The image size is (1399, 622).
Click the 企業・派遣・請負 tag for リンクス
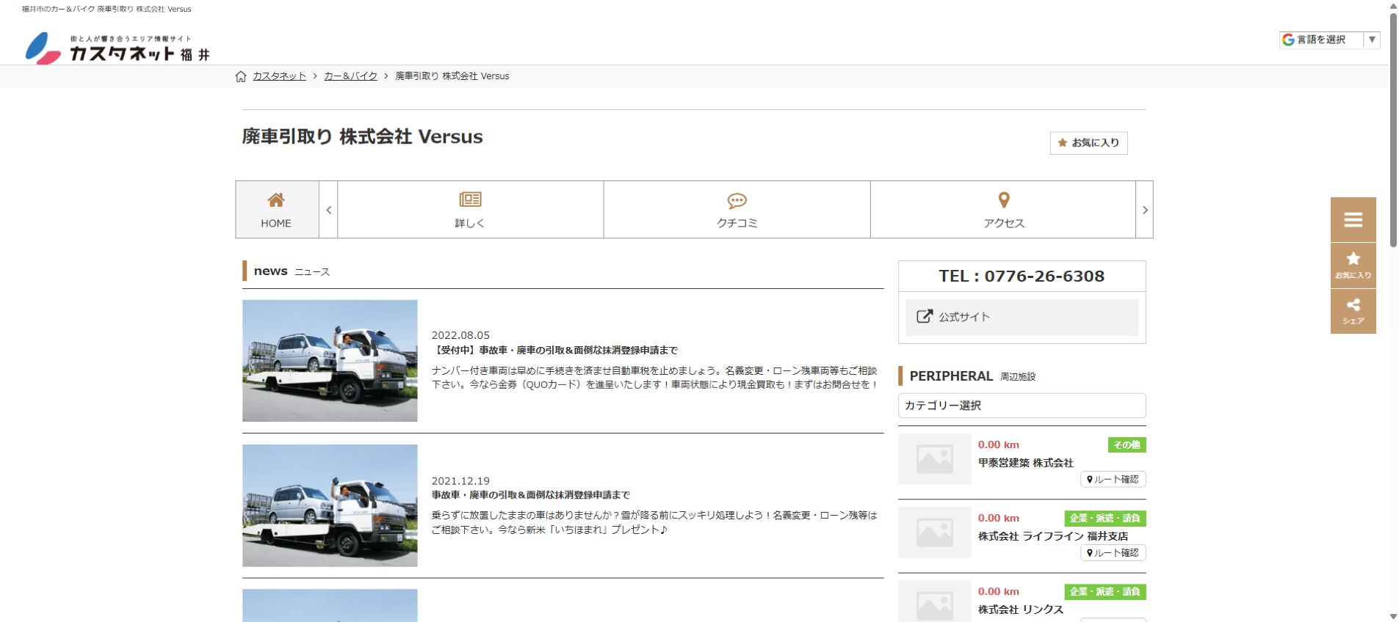tap(1105, 592)
